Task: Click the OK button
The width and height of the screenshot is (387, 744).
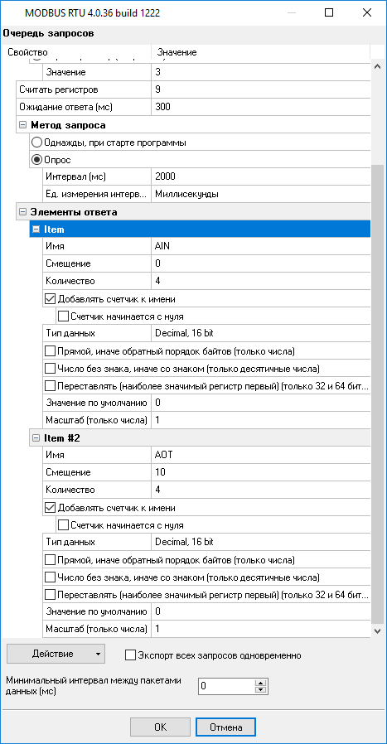Action: [160, 727]
